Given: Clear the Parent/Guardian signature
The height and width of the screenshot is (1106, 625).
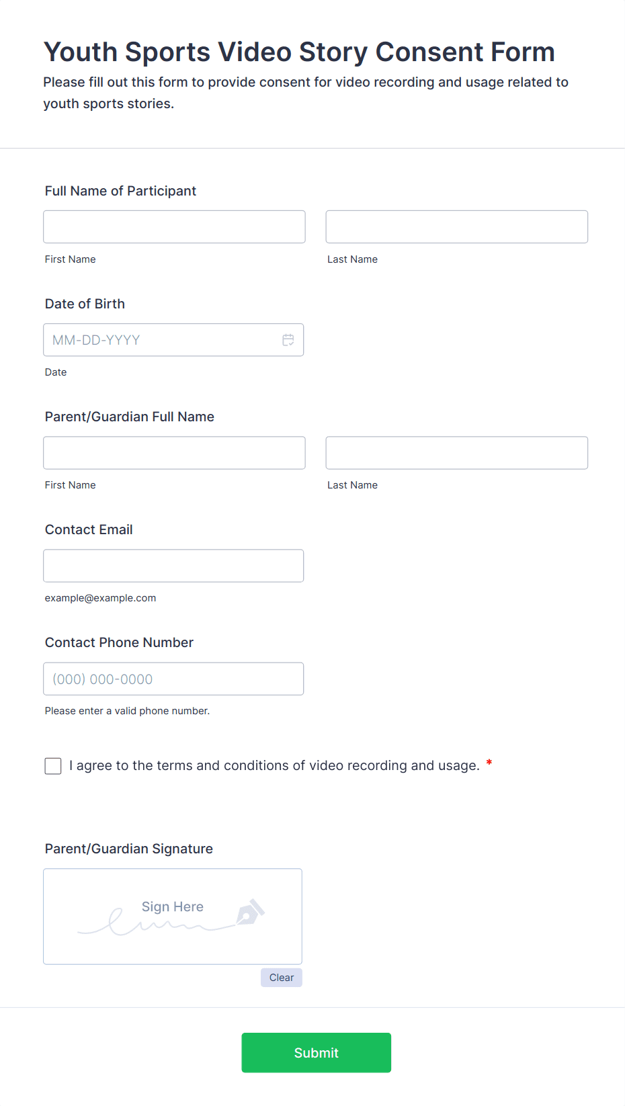Looking at the screenshot, I should (281, 978).
